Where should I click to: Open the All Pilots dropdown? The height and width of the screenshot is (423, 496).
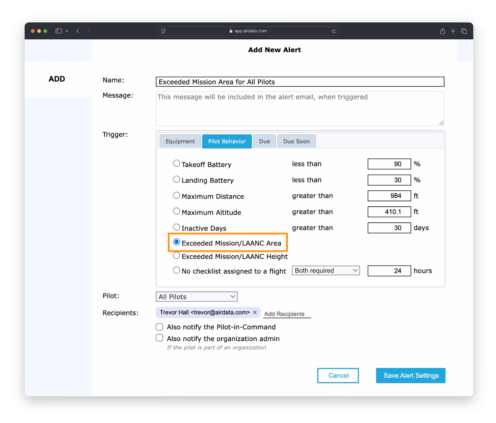point(196,297)
